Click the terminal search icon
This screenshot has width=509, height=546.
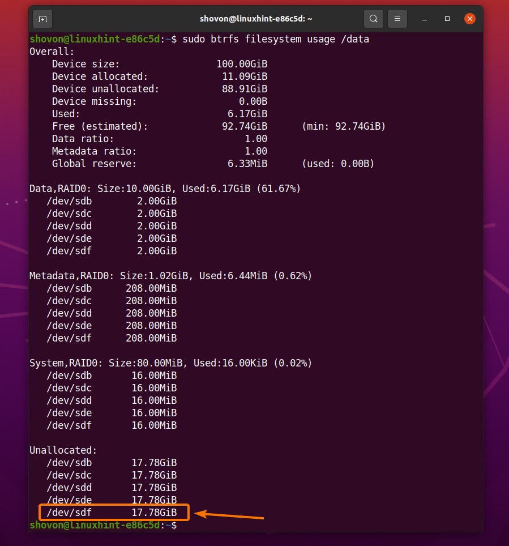[374, 19]
